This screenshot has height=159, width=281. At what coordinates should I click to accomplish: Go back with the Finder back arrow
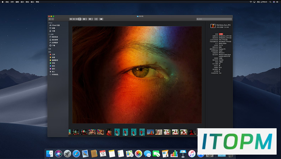click(50, 19)
